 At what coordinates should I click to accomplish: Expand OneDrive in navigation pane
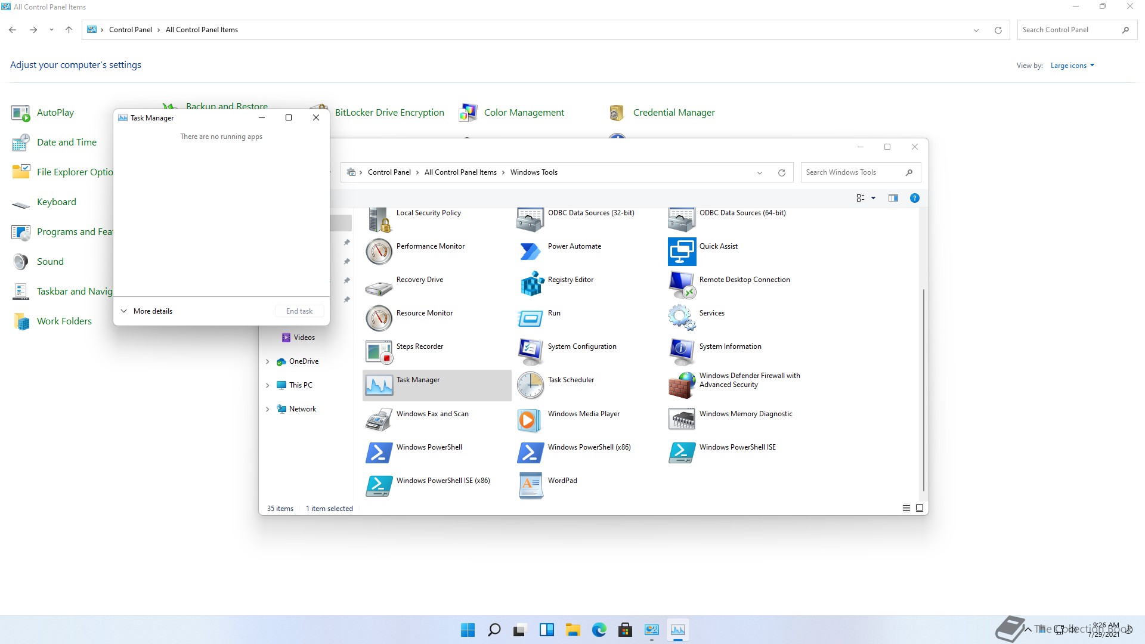click(267, 361)
